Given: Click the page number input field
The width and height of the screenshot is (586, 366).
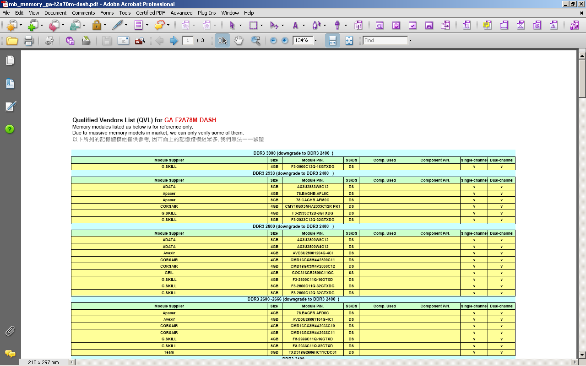Looking at the screenshot, I should point(188,41).
